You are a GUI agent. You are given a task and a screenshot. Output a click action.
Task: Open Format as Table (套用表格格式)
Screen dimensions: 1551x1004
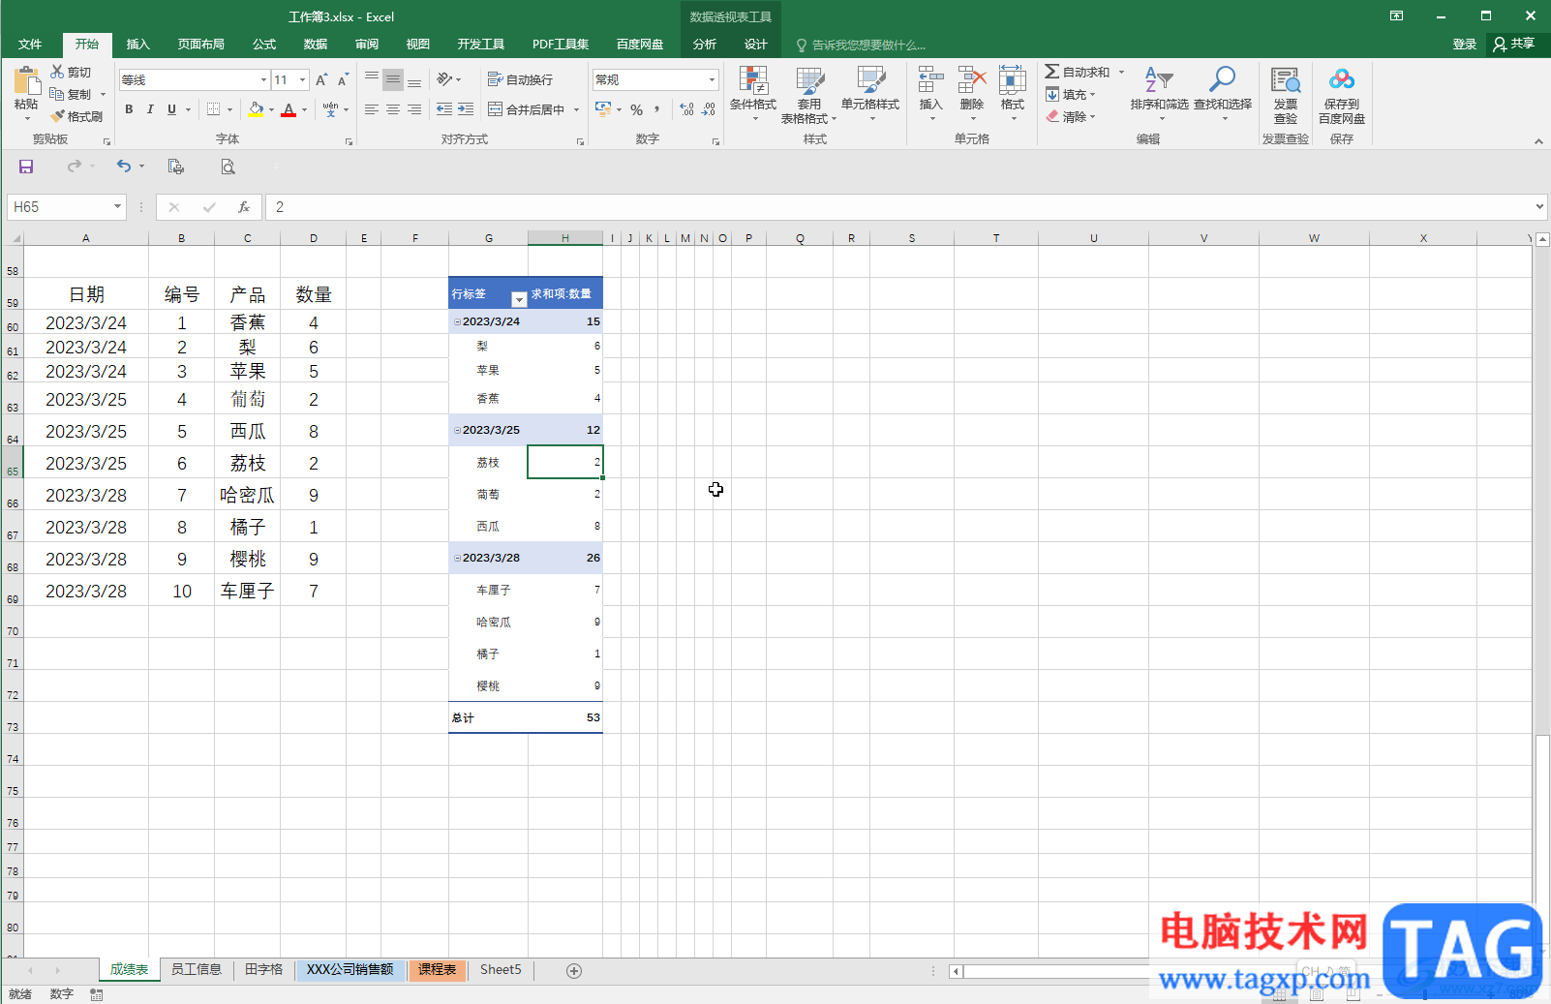point(808,95)
